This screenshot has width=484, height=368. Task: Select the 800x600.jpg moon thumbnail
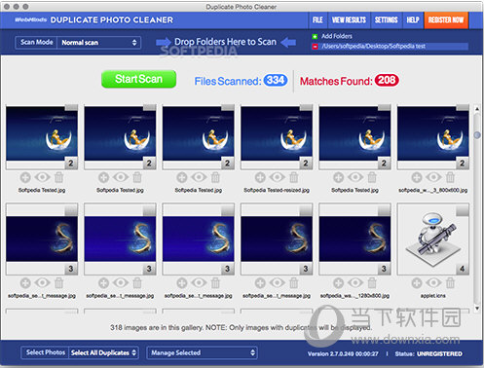433,137
